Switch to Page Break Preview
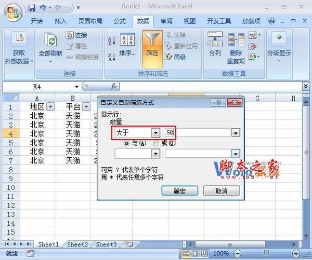Image resolution: width=312 pixels, height=260 pixels. coord(204,253)
